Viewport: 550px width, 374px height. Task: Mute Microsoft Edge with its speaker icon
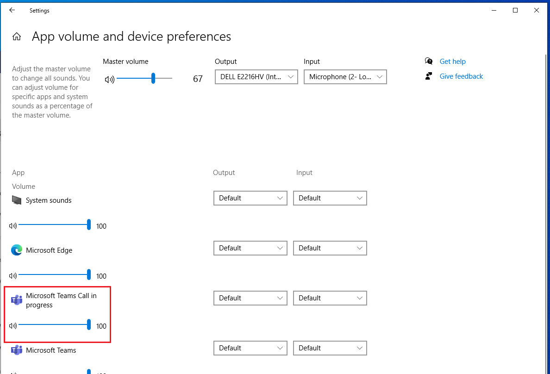pos(13,276)
